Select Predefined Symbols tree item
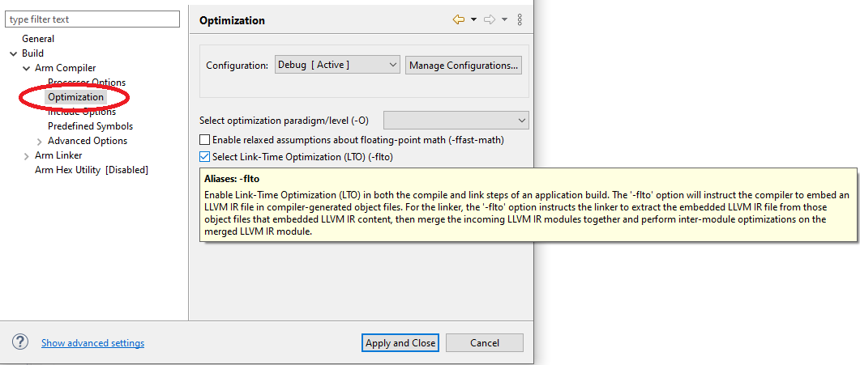This screenshot has height=365, width=860. [90, 126]
